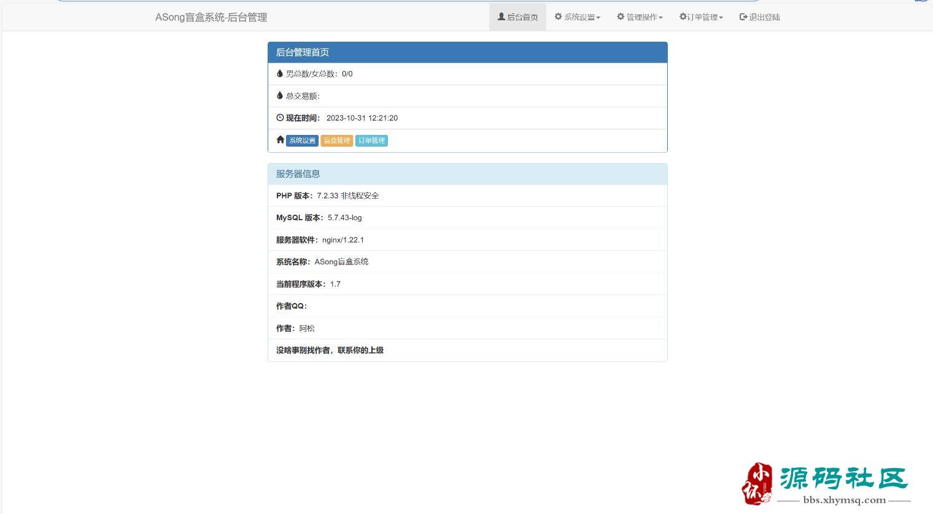
Task: Click the droplet icon beside 男总数/女总数
Action: click(280, 73)
